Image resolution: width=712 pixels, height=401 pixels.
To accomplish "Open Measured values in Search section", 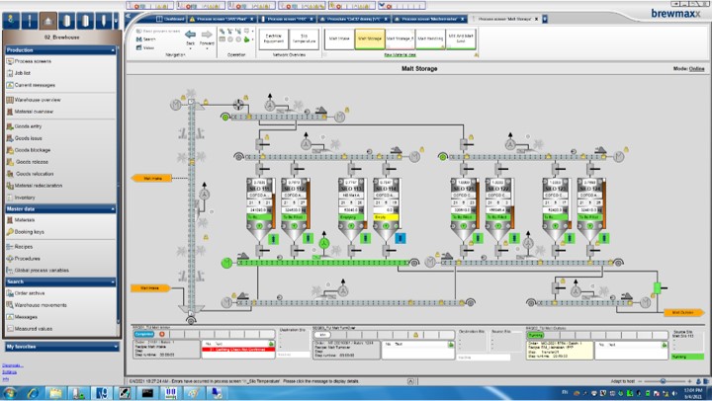I will pyautogui.click(x=34, y=329).
